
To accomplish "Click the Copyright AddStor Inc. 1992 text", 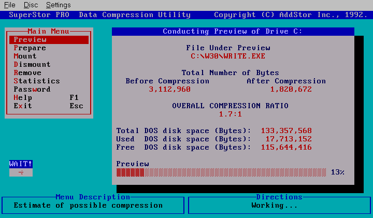I will 291,15.
